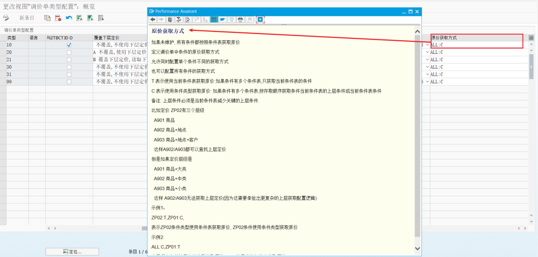
Task: Click the select all entries icon
Action: 80,18
